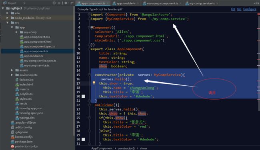This screenshot has width=260, height=150.
Task: Click the package.json file icon
Action: click(x=12, y=142)
